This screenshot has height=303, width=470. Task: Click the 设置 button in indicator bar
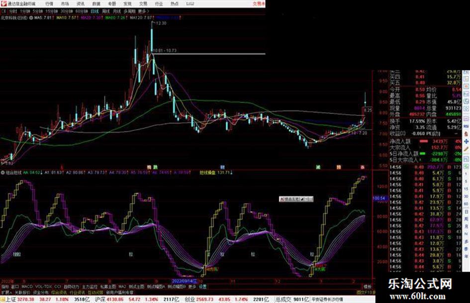point(203,287)
